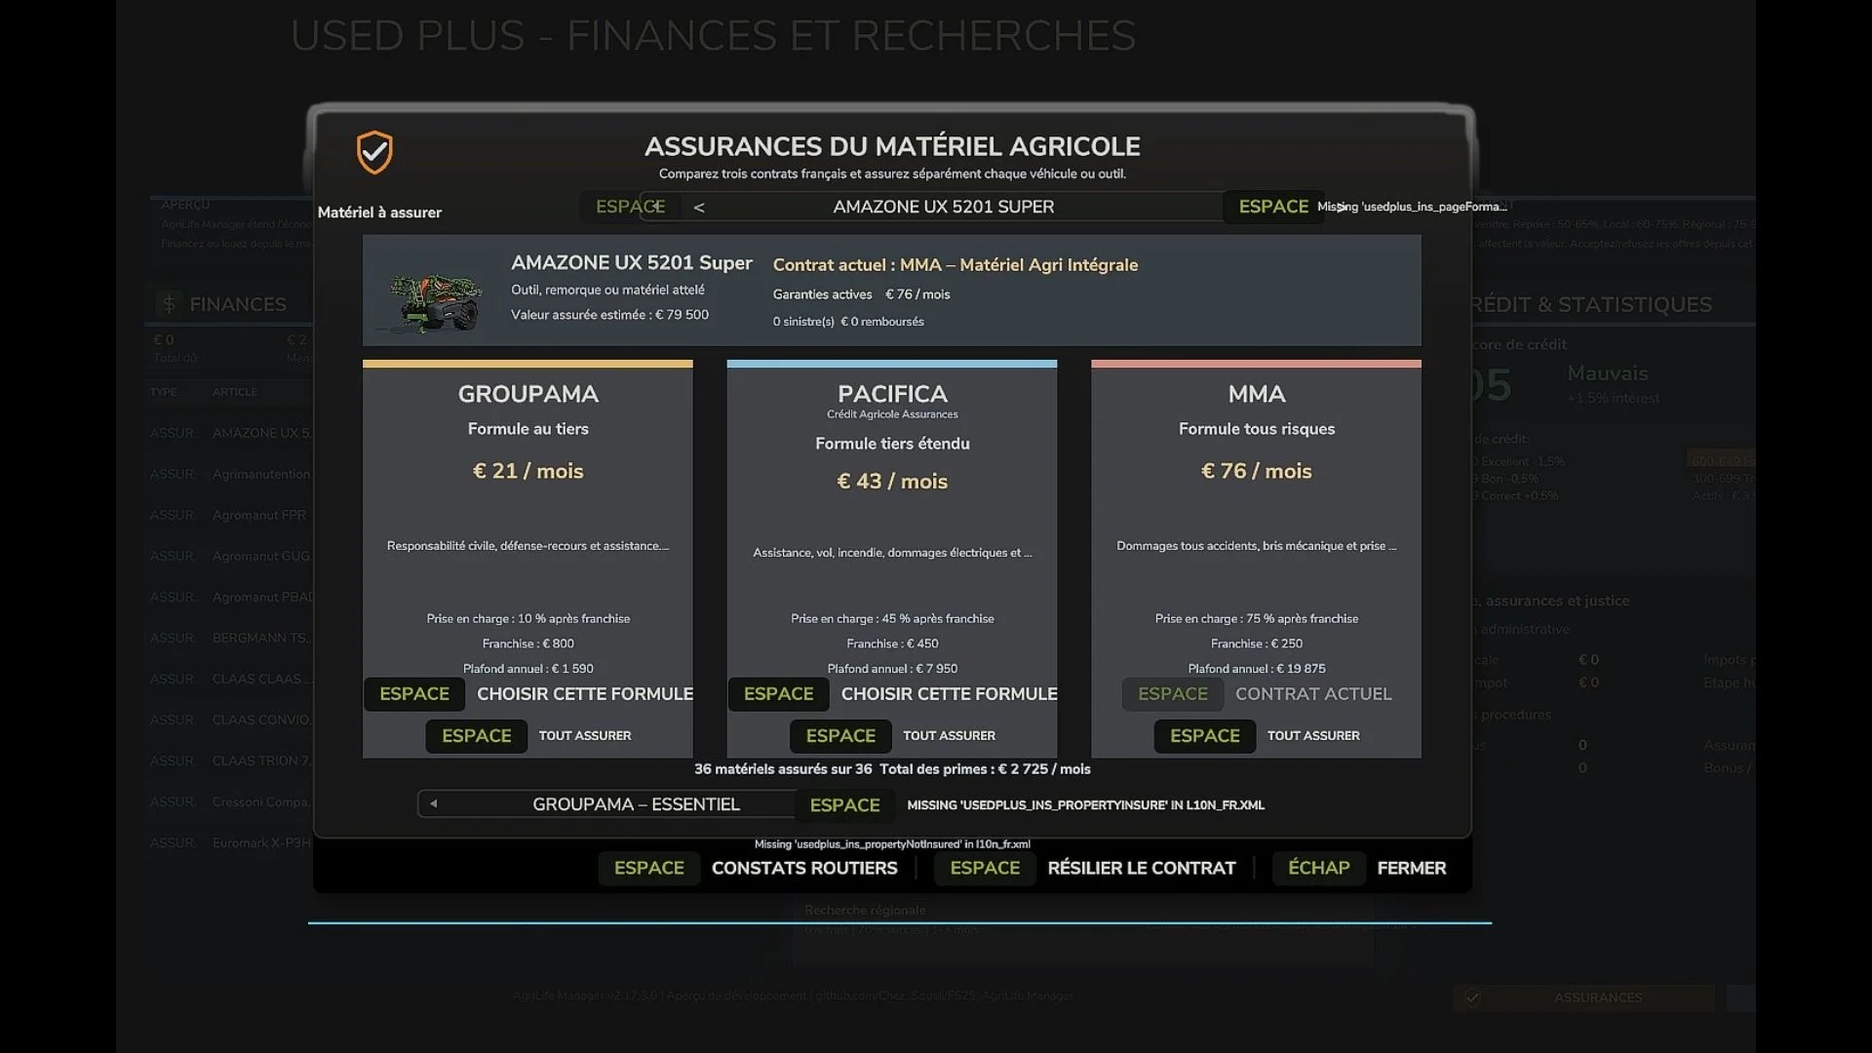This screenshot has height=1053, width=1872.
Task: Open the AMAZONE UX 5201 SUPER equipment selector
Action: tap(943, 207)
